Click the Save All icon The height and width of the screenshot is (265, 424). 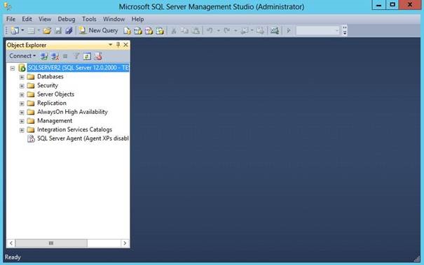pyautogui.click(x=69, y=31)
